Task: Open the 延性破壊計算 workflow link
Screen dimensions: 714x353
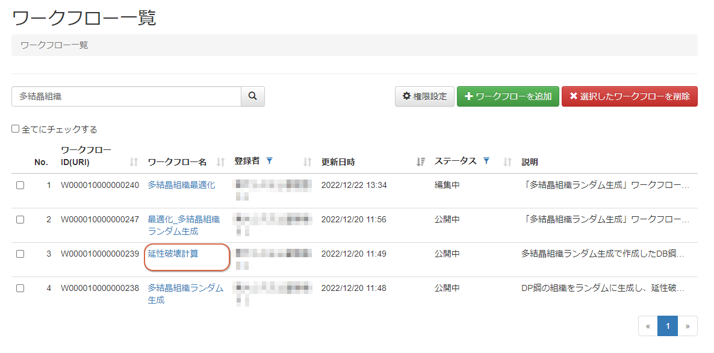Action: (173, 254)
